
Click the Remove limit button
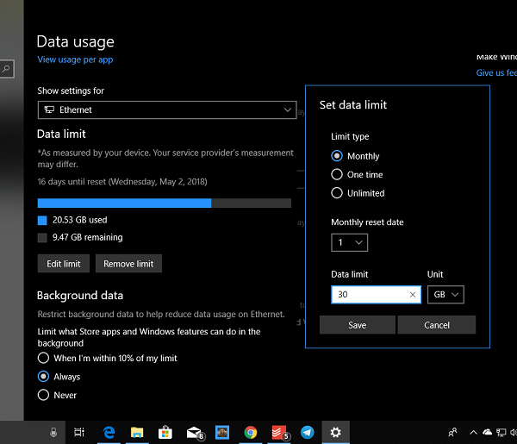[128, 264]
